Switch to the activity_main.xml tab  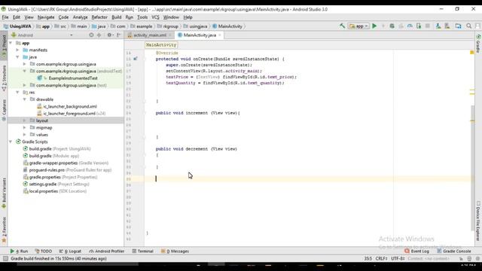pyautogui.click(x=150, y=35)
